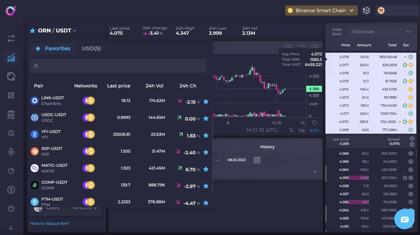Open the 3 Decimals order book dropdown

(x=381, y=31)
